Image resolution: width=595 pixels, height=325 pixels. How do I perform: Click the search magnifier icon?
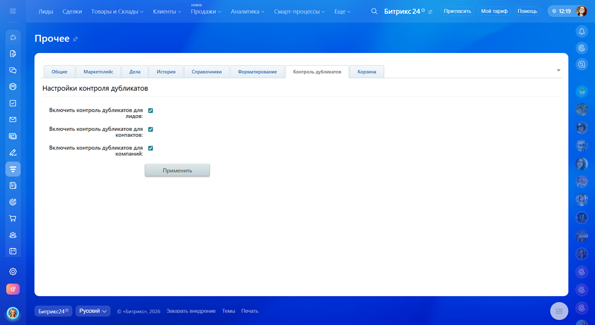(x=374, y=11)
